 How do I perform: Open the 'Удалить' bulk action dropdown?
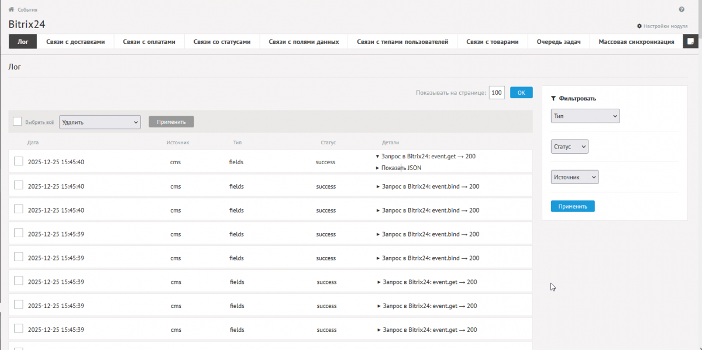pyautogui.click(x=100, y=122)
